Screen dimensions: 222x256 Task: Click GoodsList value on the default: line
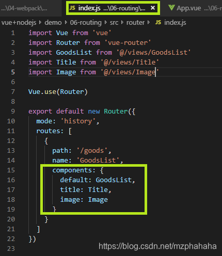[x=114, y=180]
